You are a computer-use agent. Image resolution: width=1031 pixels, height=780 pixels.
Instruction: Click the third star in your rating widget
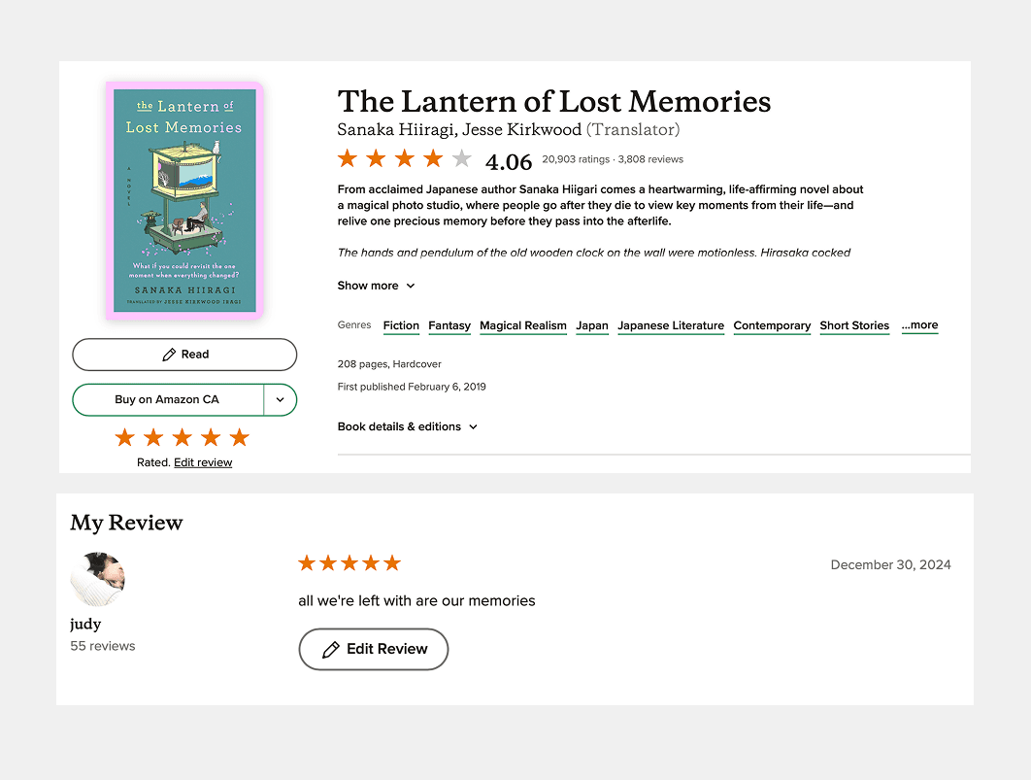click(182, 437)
